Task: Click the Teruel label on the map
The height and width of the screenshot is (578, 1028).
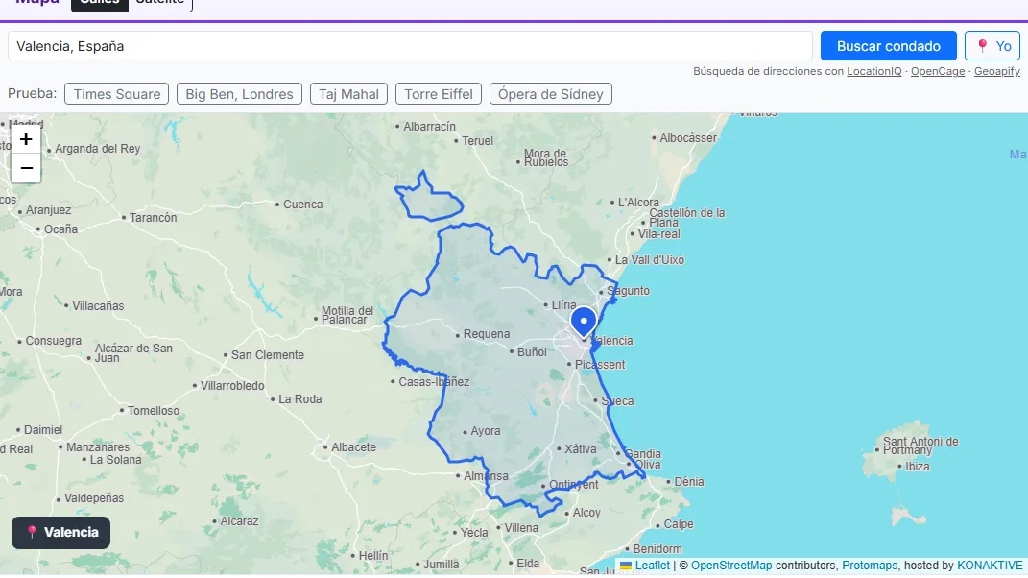Action: pos(477,141)
